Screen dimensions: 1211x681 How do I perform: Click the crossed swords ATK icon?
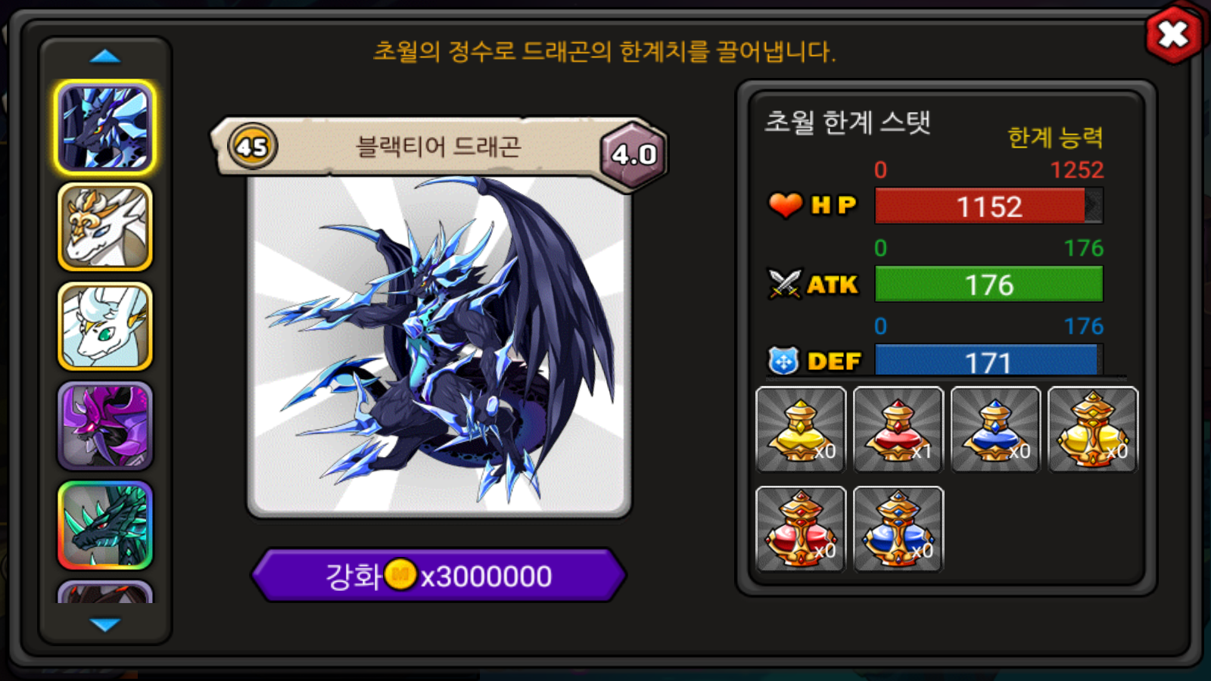click(784, 284)
